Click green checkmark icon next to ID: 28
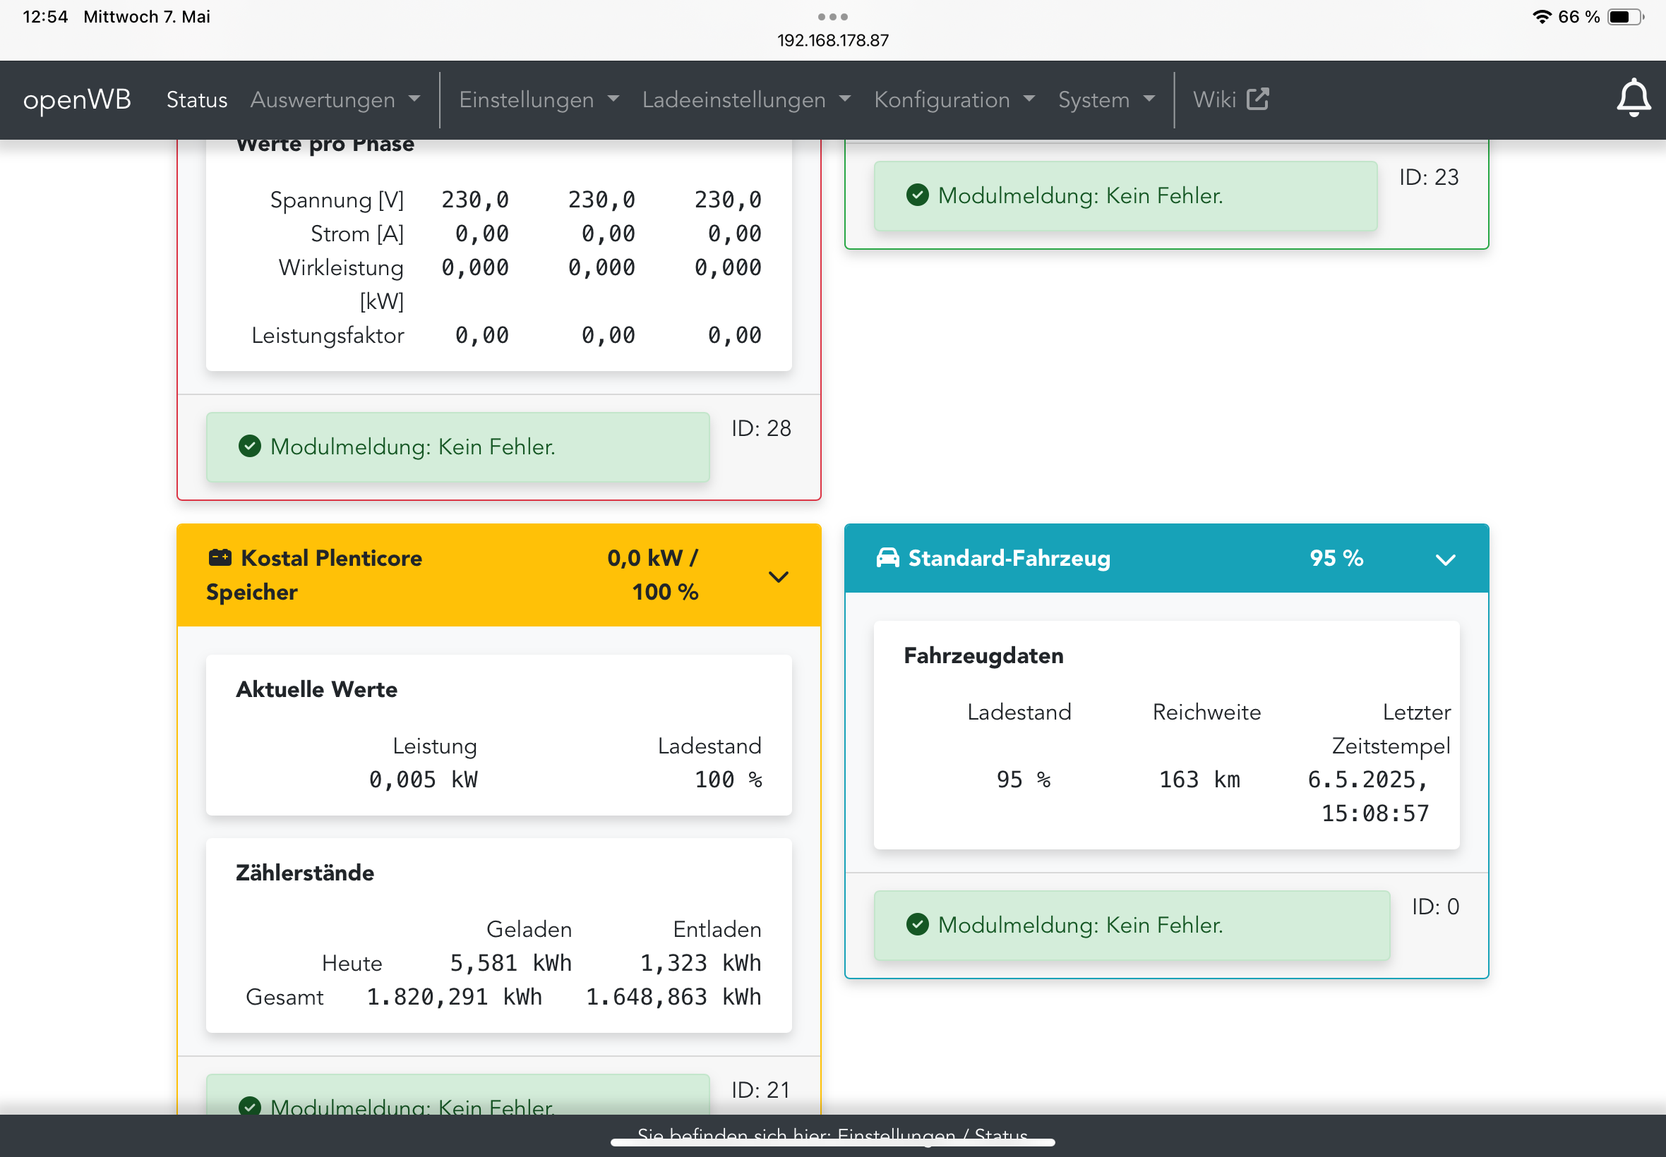Image resolution: width=1666 pixels, height=1157 pixels. (x=249, y=447)
